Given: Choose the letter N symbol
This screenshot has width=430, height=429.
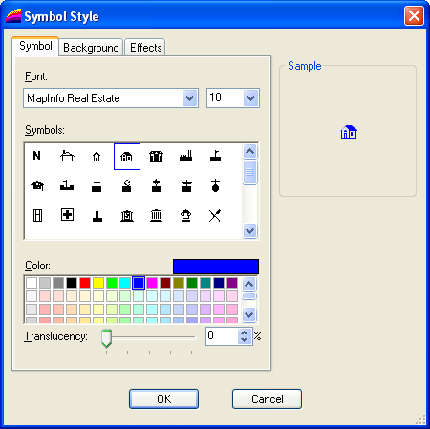Looking at the screenshot, I should coord(37,156).
